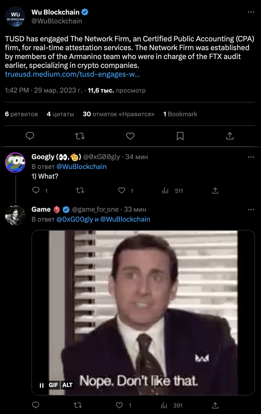This screenshot has height=414, width=261.
Task: Show the GIF's ALT description
Action: pos(67,385)
